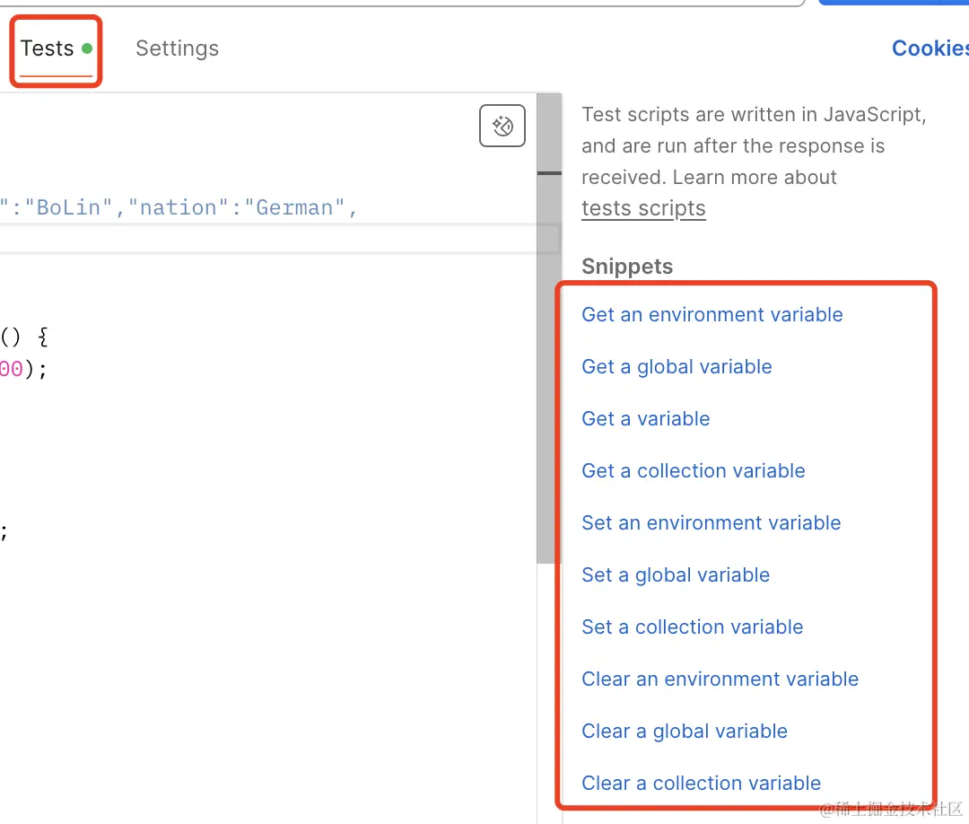
Task: Click the green dot on the Tests tab
Action: pyautogui.click(x=87, y=48)
